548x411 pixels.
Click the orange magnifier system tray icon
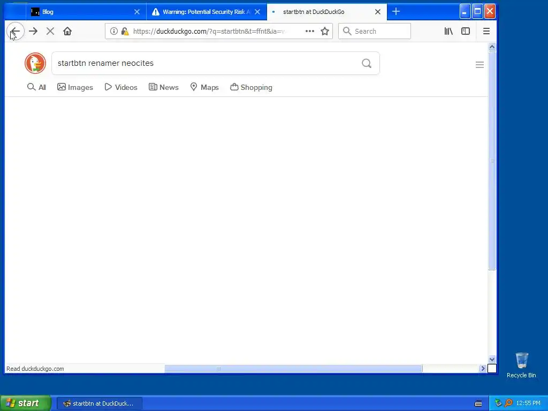click(509, 404)
